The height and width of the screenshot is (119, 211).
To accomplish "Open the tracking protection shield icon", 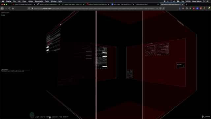I will tap(29, 8).
